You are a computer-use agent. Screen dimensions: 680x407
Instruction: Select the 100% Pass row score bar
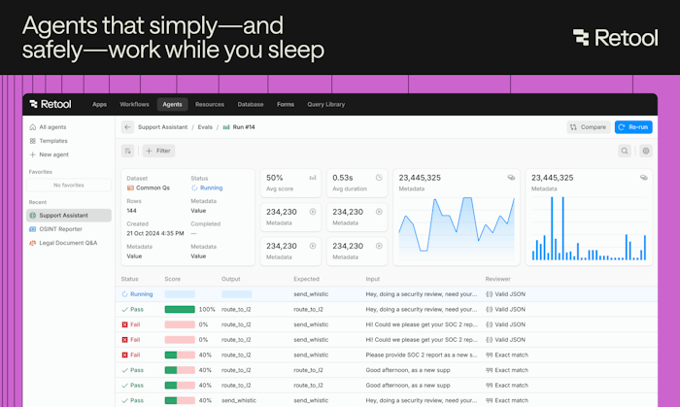180,310
